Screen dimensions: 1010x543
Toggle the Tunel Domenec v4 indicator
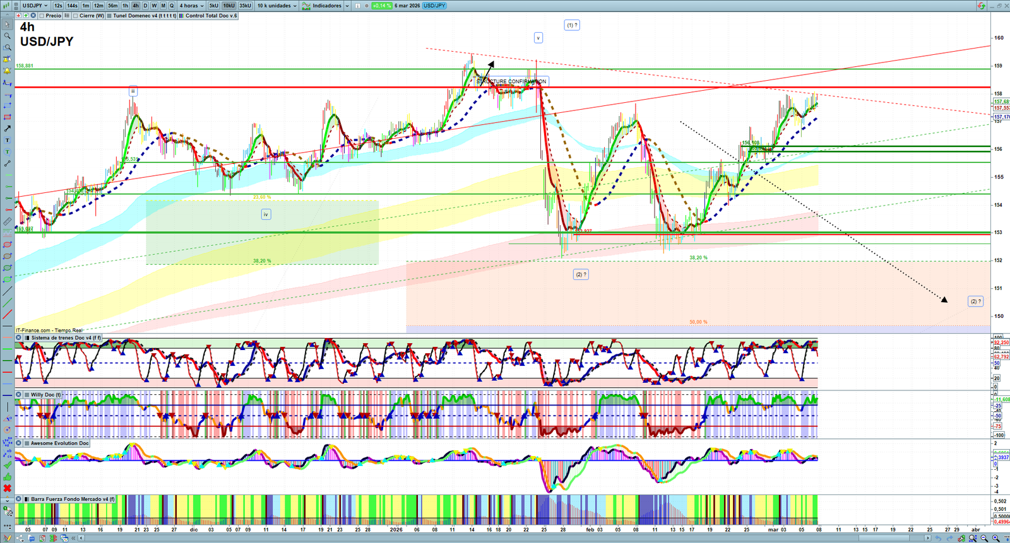click(x=109, y=16)
